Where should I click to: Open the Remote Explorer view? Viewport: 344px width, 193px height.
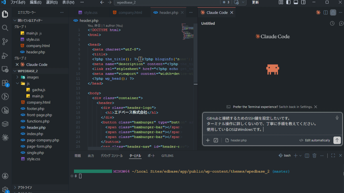click(5, 69)
